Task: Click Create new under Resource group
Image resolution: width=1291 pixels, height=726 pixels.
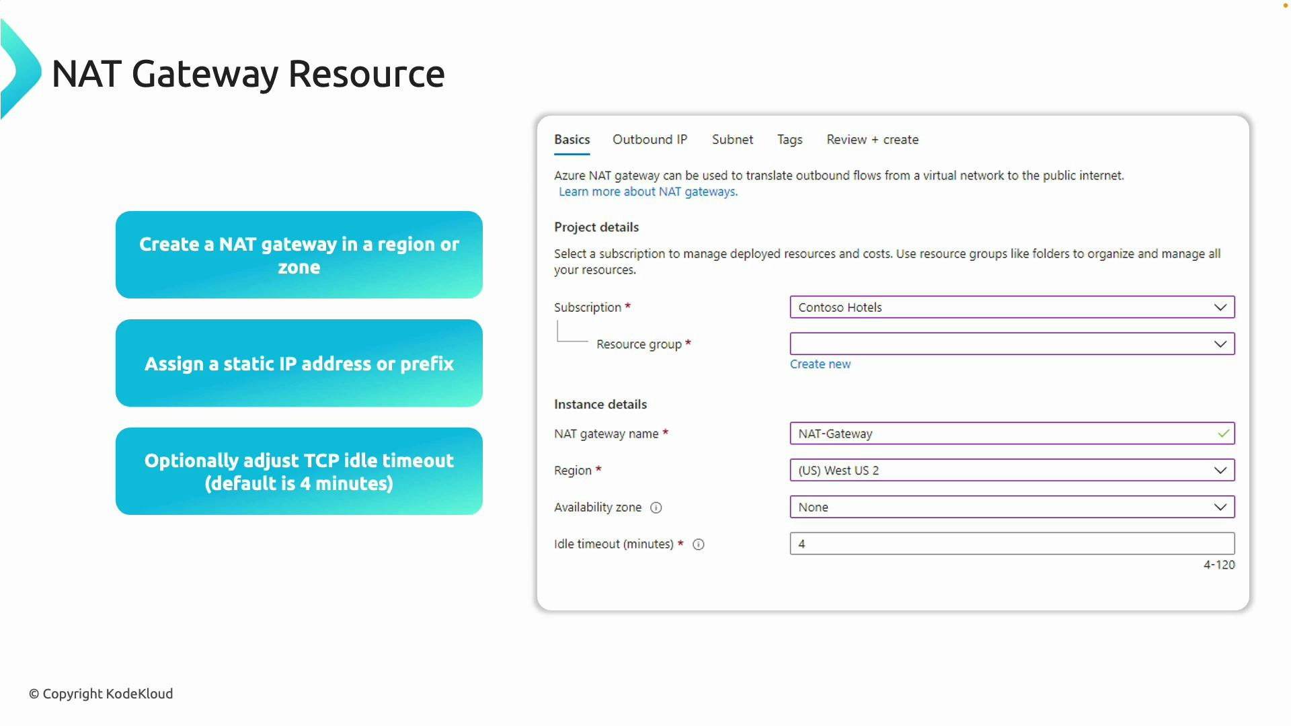Action: point(820,364)
